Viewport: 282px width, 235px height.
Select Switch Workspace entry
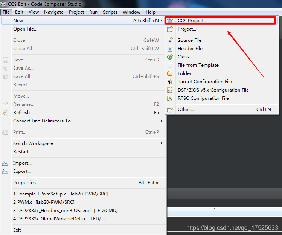coord(84,143)
